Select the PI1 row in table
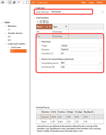 70,32
